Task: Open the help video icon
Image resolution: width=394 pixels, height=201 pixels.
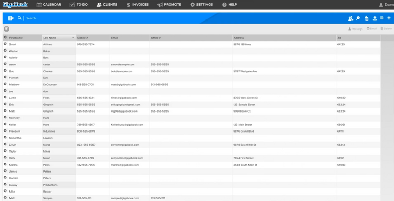Action: pos(11,18)
